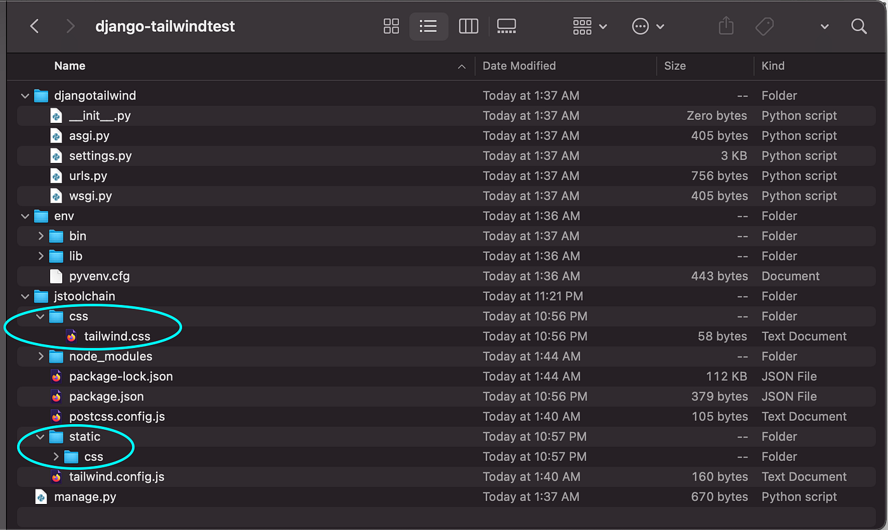Collapse the static folder
This screenshot has width=888, height=530.
click(41, 437)
